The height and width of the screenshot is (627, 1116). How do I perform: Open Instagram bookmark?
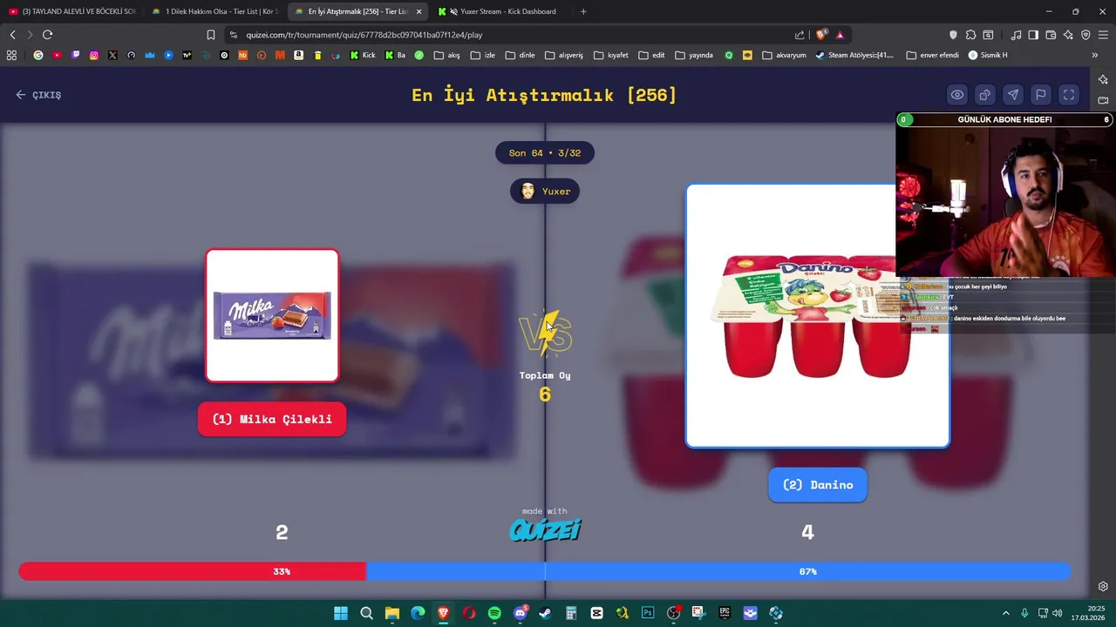[x=94, y=55]
